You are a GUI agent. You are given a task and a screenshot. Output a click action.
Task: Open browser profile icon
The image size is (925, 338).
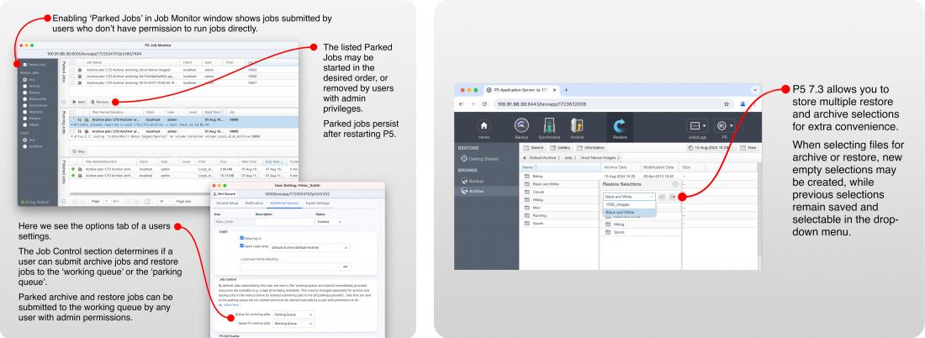[743, 103]
